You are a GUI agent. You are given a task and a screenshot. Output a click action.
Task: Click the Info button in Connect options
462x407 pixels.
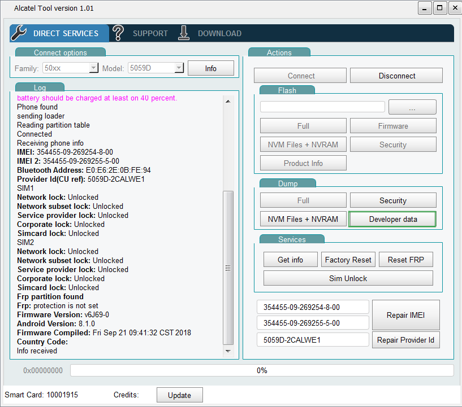211,68
